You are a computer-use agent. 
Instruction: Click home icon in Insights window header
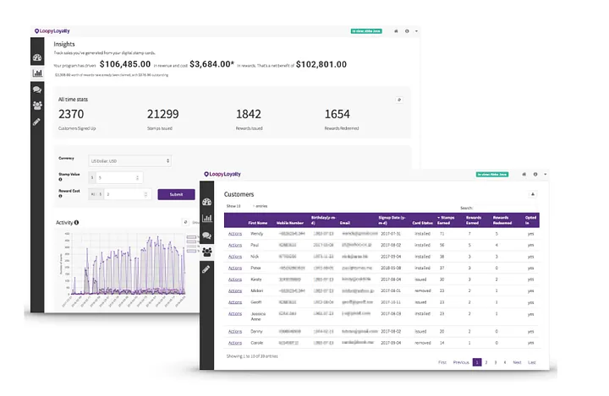396,31
